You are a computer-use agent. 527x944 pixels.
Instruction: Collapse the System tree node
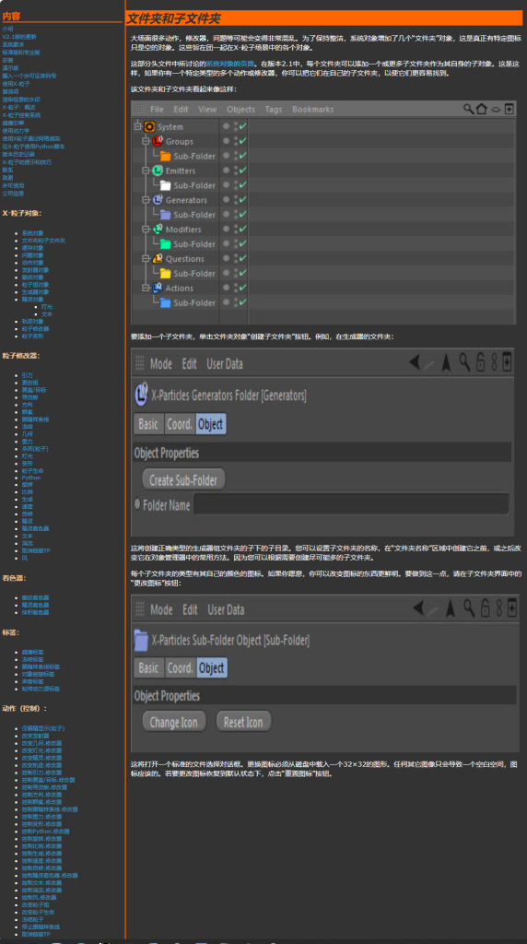click(138, 126)
